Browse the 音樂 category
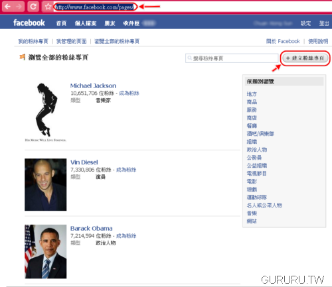 [x=252, y=213]
